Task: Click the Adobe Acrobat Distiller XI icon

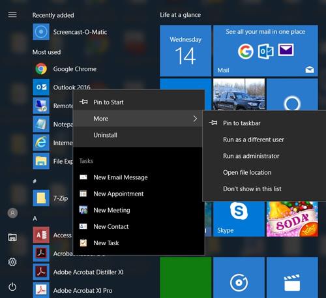Action: (41, 272)
